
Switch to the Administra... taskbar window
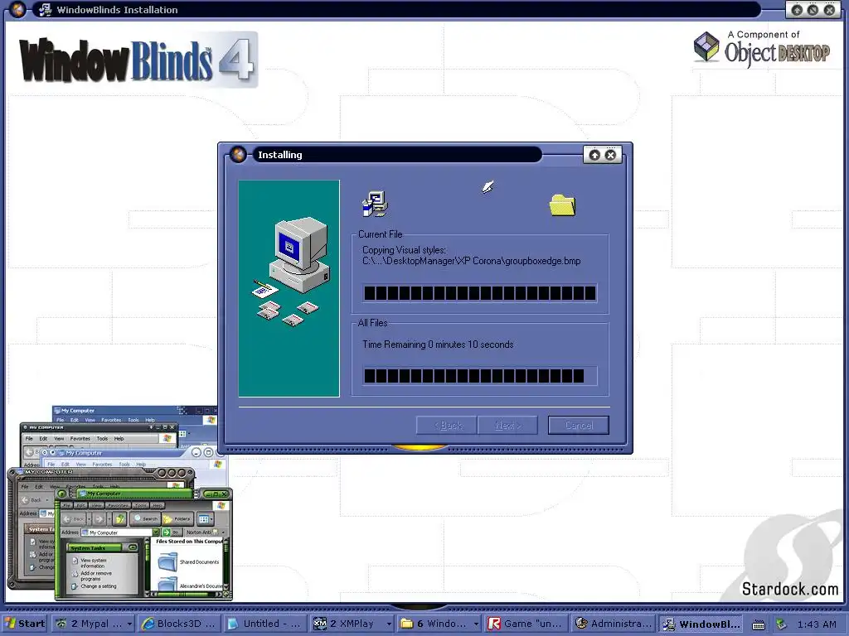613,624
